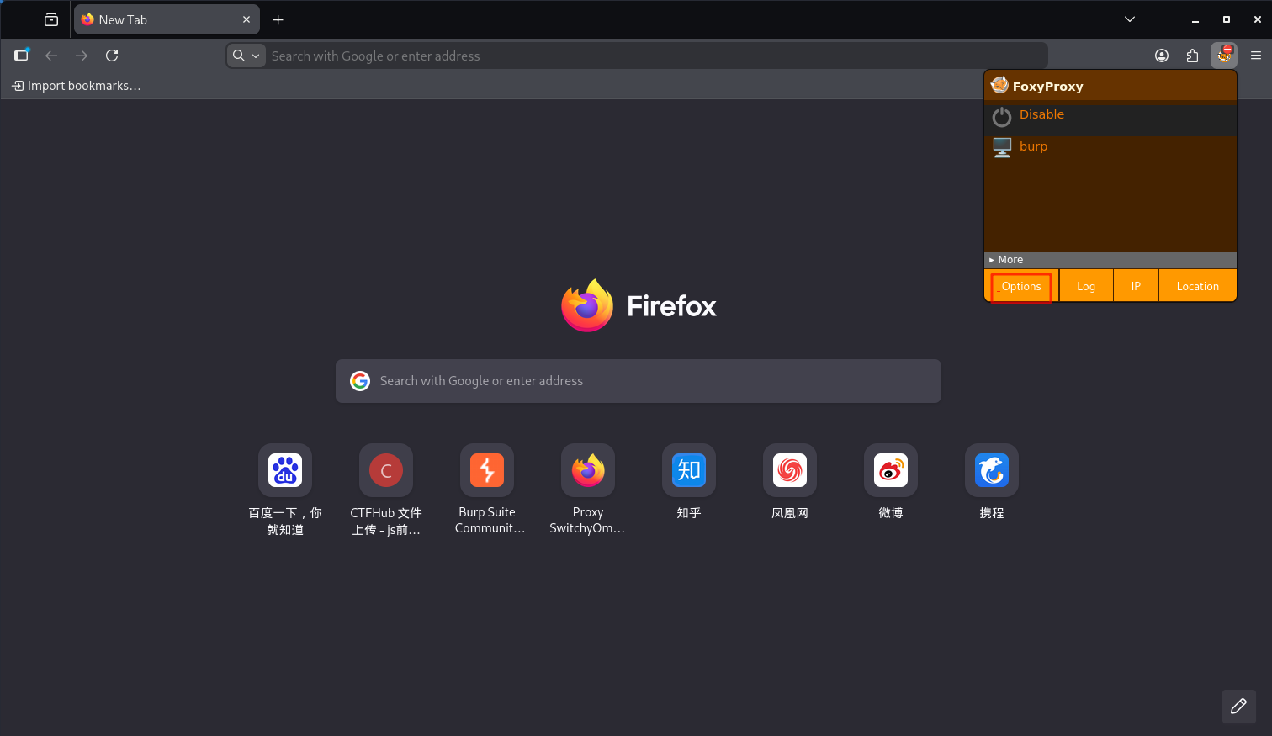This screenshot has height=736, width=1272.
Task: Click the Location button in FoxyProxy
Action: [x=1197, y=287]
